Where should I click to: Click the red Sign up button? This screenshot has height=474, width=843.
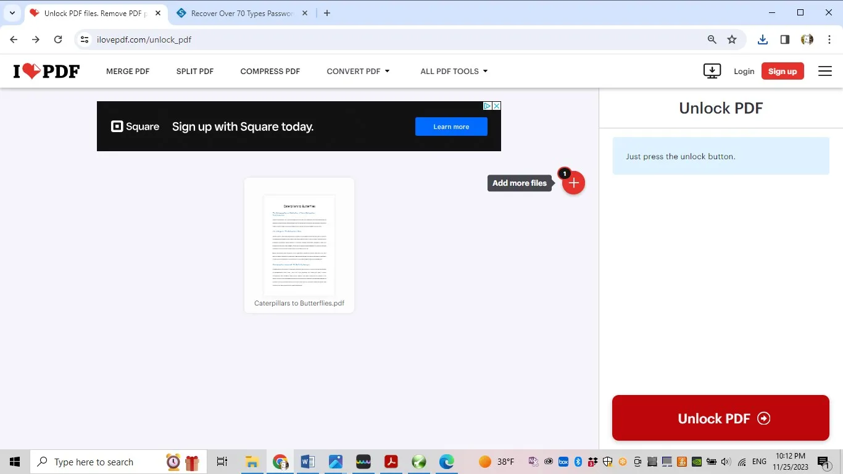pos(783,71)
